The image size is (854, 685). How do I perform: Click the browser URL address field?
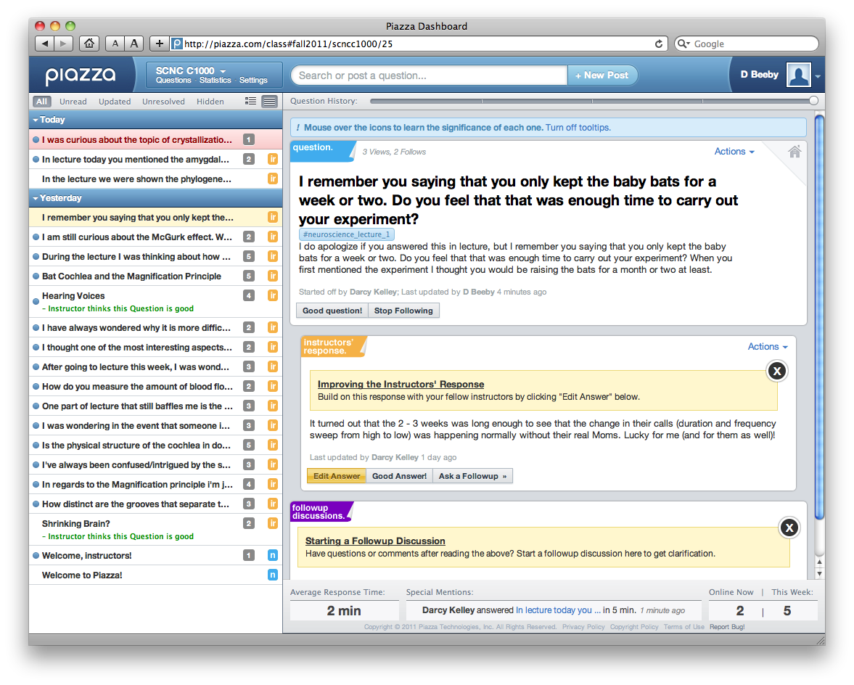(417, 44)
